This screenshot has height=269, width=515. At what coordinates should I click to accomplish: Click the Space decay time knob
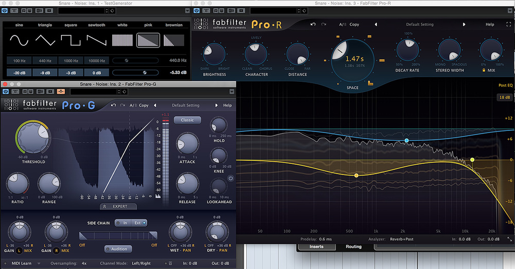(x=352, y=60)
